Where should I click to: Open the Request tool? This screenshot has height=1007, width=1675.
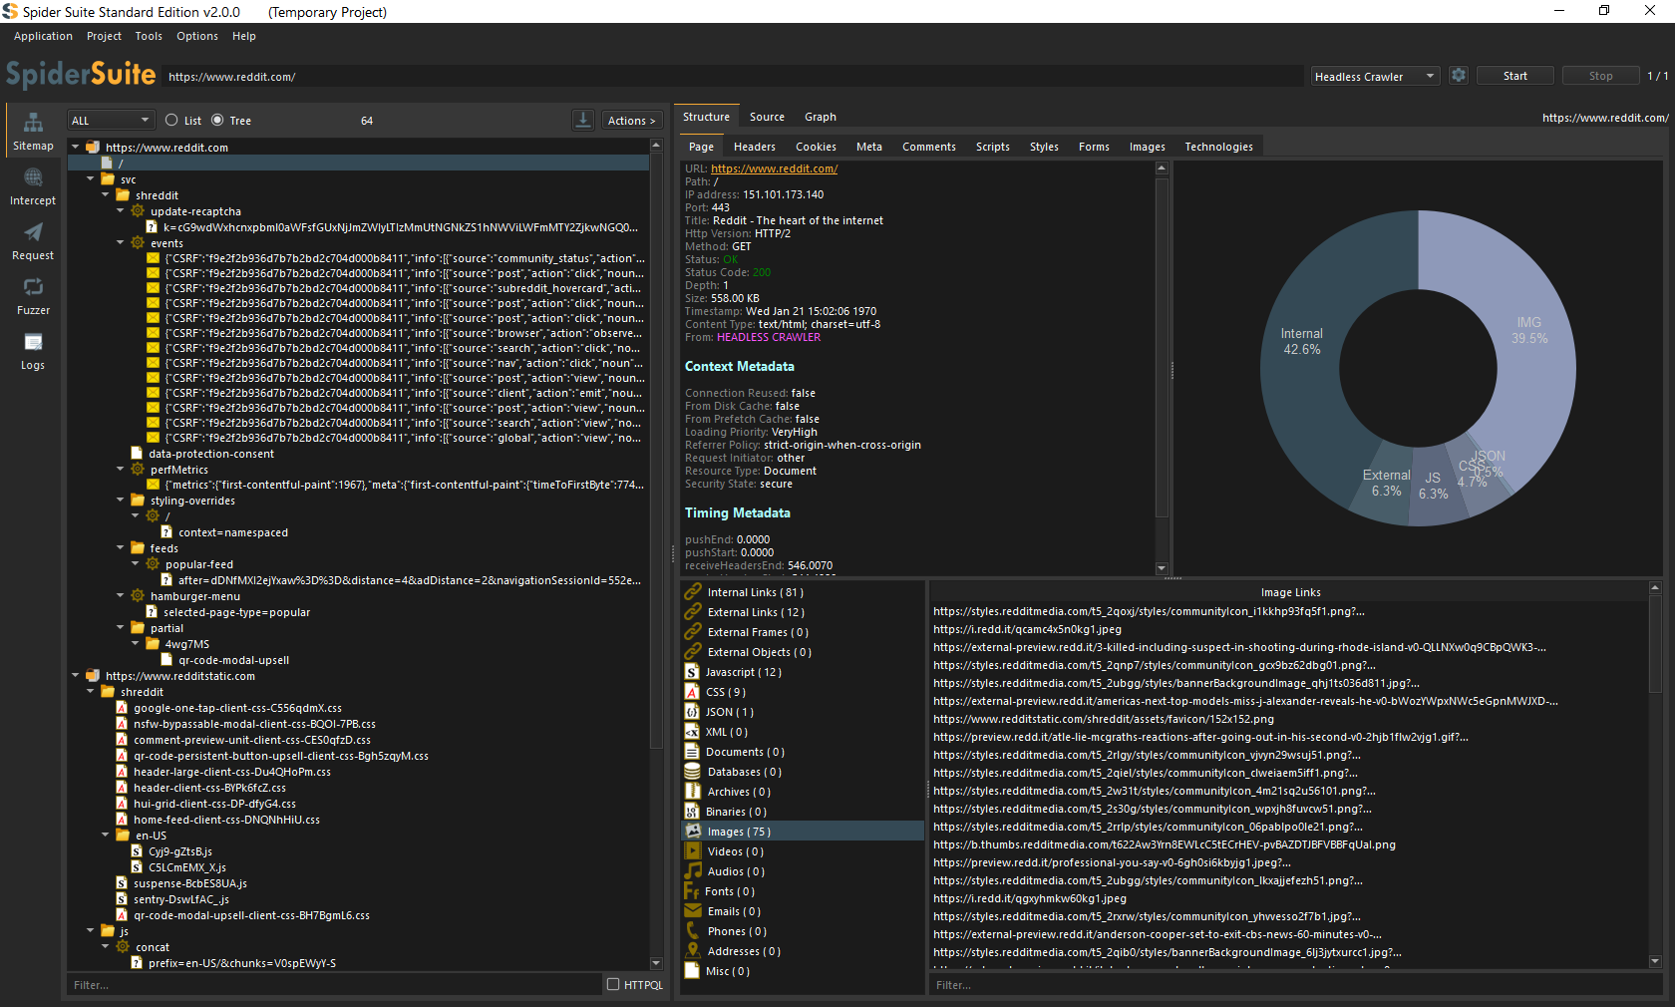[33, 241]
